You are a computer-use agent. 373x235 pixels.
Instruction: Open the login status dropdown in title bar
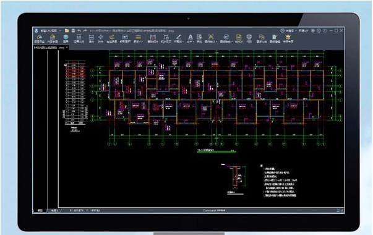pos(296,31)
